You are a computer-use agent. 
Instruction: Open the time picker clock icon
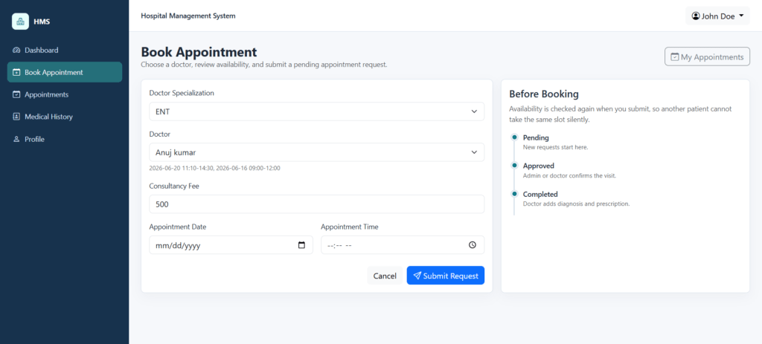pyautogui.click(x=473, y=245)
